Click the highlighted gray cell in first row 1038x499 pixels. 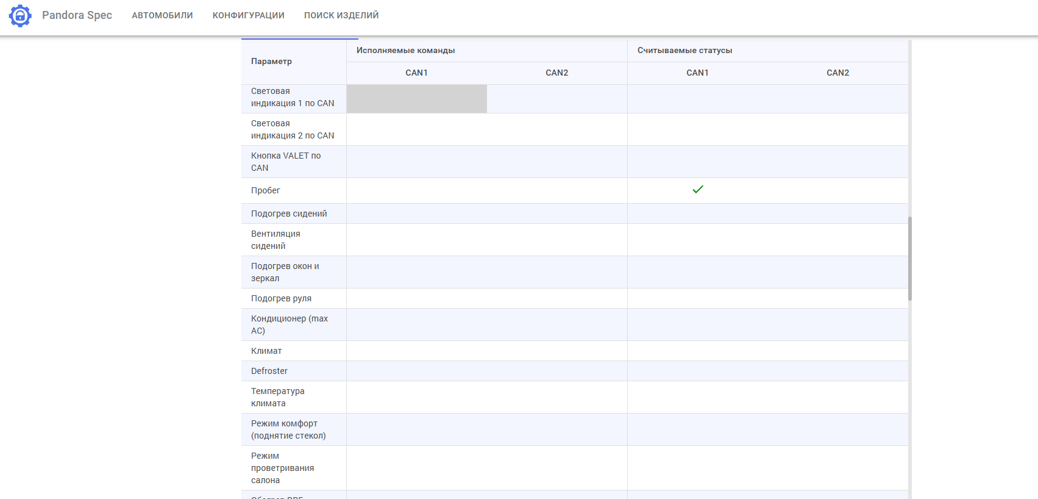pos(416,99)
